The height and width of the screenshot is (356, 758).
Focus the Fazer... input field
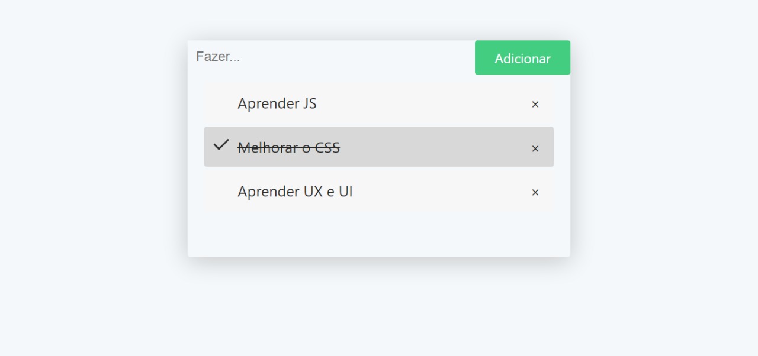[x=332, y=57]
